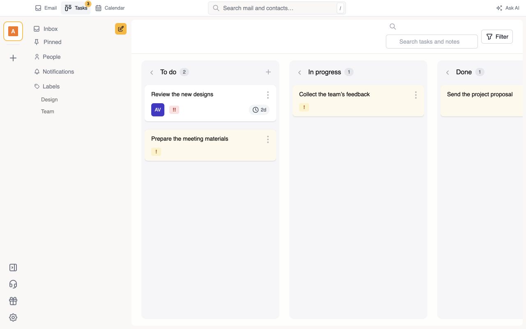This screenshot has height=329, width=526.
Task: Toggle the sidebar panel icon
Action: pos(13,268)
